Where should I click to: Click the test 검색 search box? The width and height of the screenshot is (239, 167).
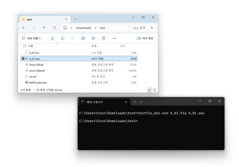coord(142,28)
